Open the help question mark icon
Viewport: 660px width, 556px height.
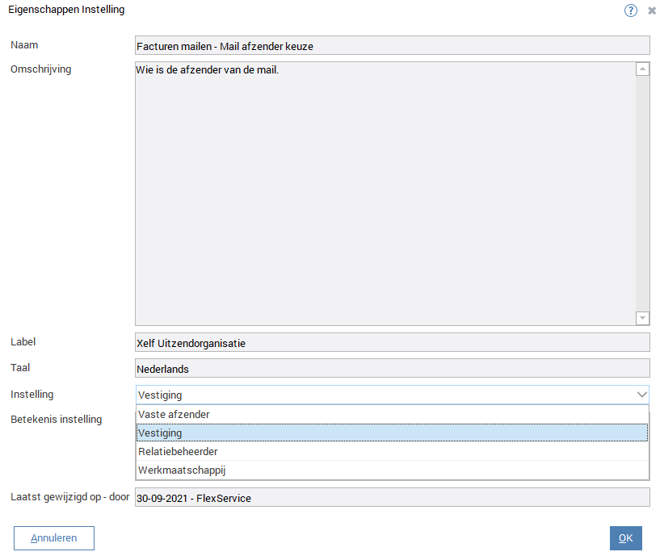click(631, 10)
